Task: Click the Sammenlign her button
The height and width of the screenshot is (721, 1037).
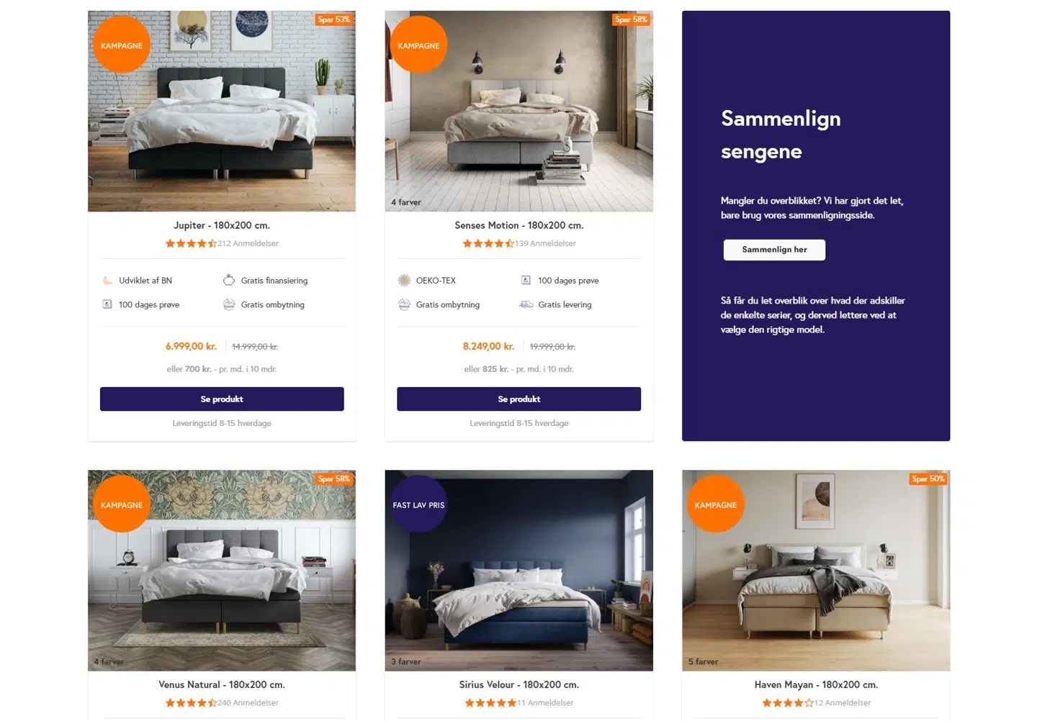Action: [774, 250]
